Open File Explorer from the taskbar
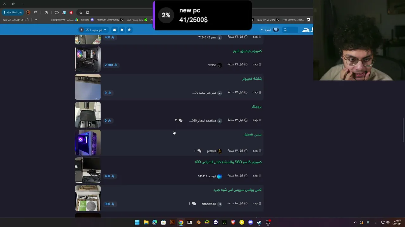This screenshot has width=405, height=227. (x=146, y=222)
